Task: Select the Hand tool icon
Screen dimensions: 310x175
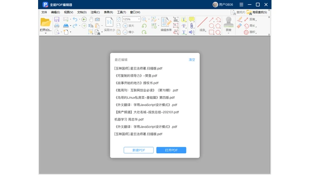Action: pyautogui.click(x=91, y=19)
